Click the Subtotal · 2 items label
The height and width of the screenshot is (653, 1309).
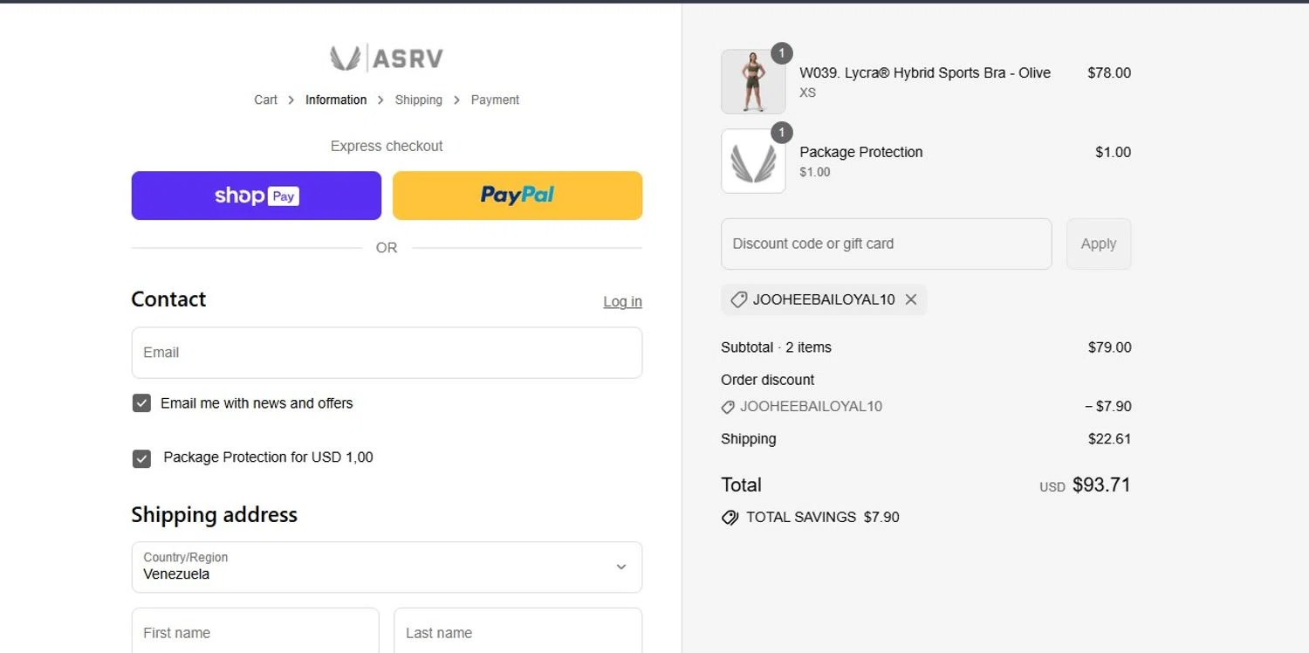tap(776, 347)
